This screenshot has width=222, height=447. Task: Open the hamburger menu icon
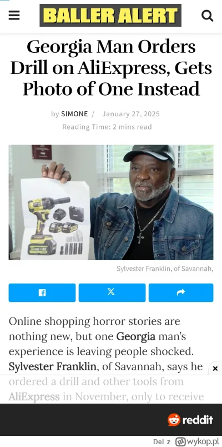(x=14, y=16)
